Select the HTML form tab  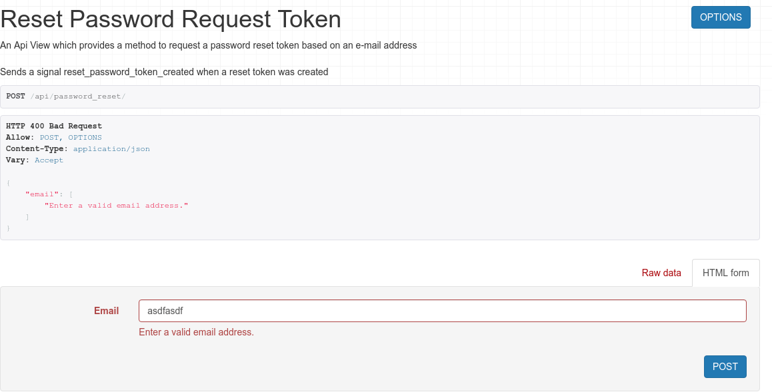click(725, 273)
